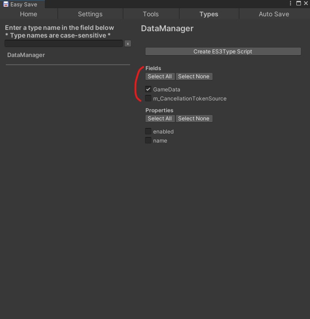Click the Easy Save window title tab
This screenshot has width=310, height=319.
(22, 4)
